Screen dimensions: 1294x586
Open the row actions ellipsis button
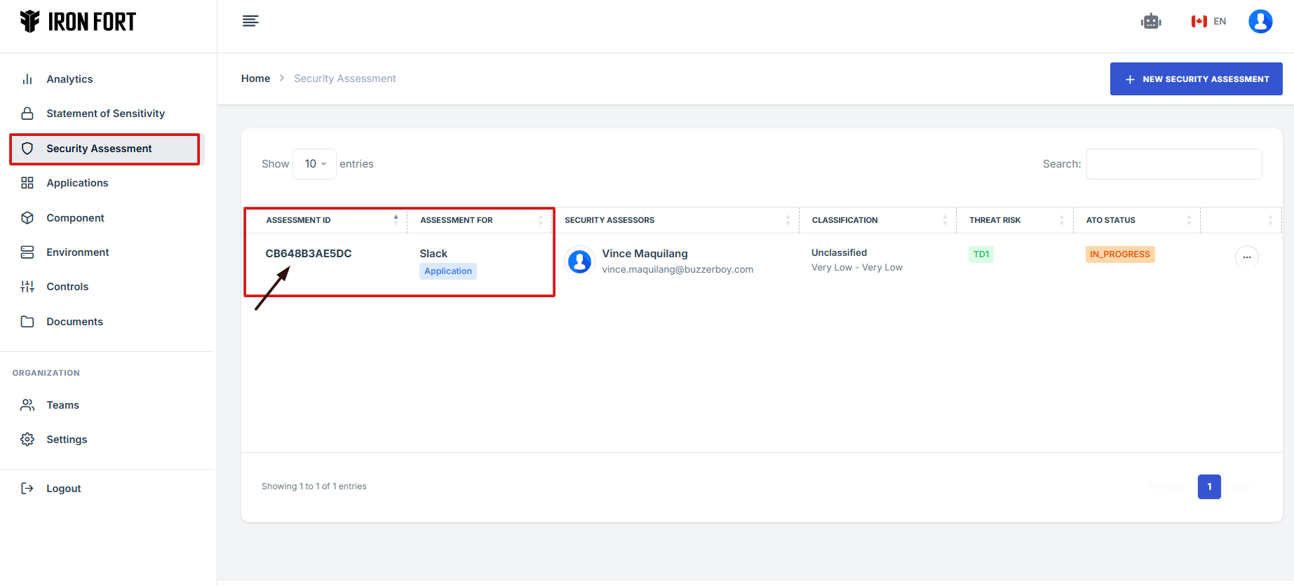point(1246,257)
